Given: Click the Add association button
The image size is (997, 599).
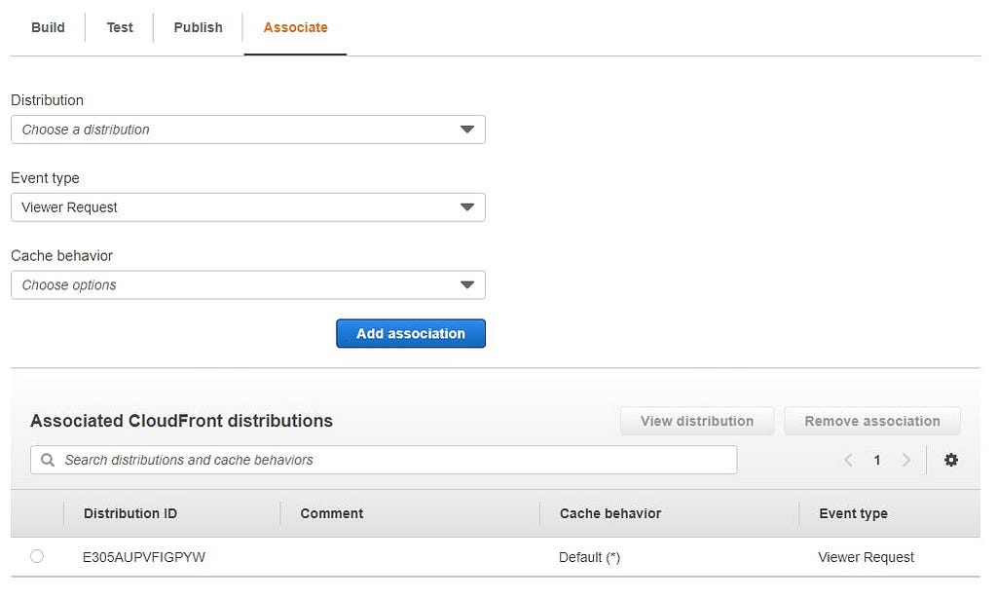Looking at the screenshot, I should tap(411, 333).
